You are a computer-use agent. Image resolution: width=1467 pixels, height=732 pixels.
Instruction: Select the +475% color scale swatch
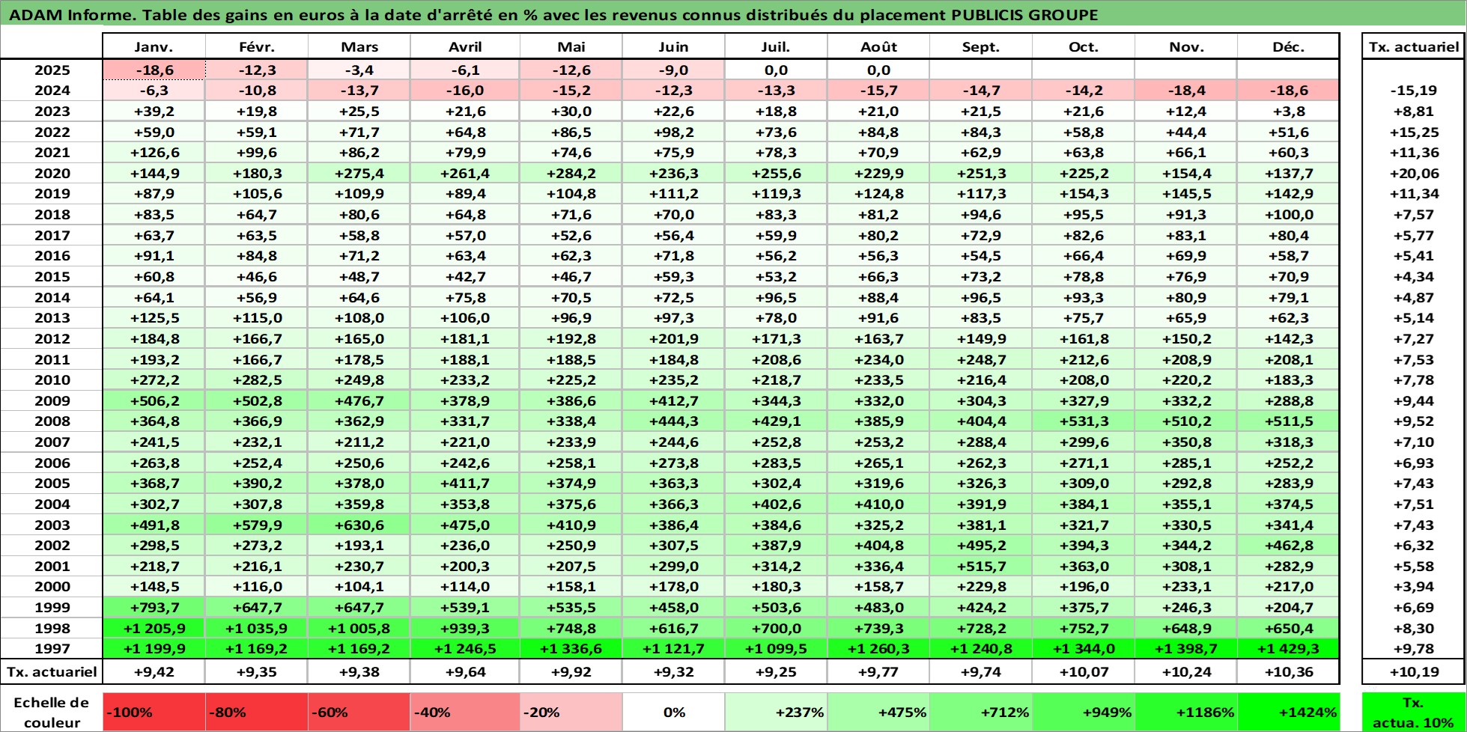point(878,713)
